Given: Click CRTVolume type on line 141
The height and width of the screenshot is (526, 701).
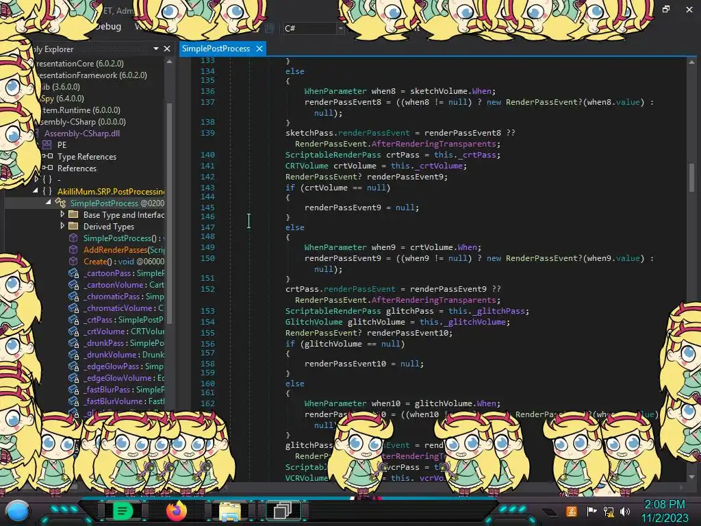Looking at the screenshot, I should click(307, 166).
